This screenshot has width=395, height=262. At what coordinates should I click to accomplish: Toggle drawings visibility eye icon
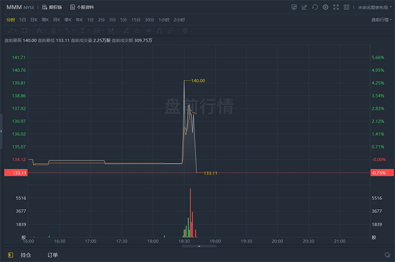149,31
